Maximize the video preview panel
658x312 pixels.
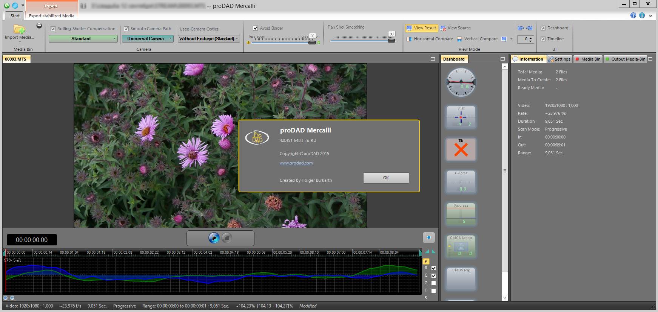point(433,59)
